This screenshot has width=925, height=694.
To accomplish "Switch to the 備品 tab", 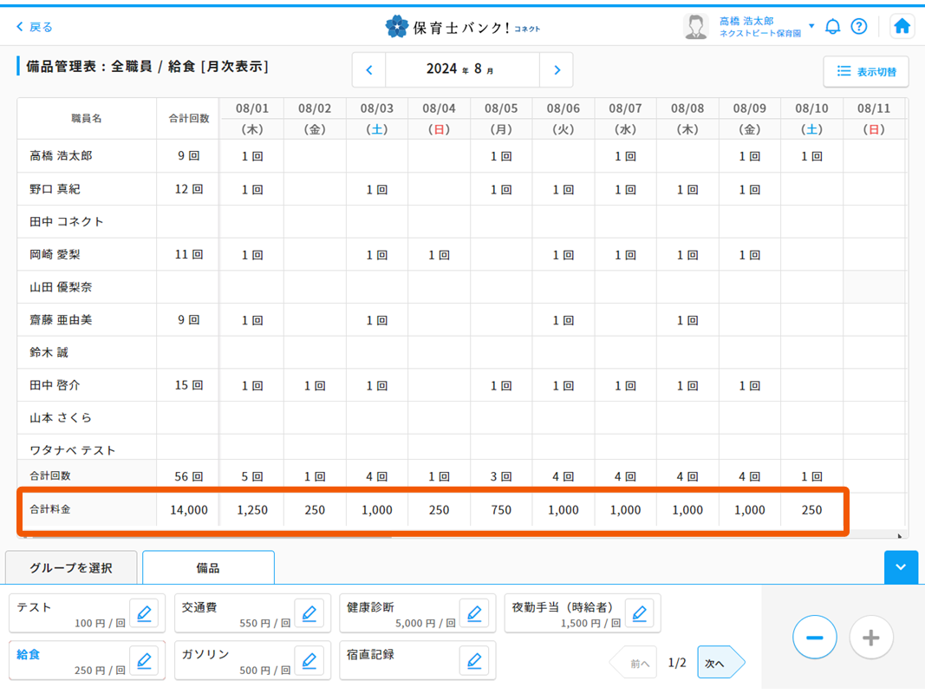I will coord(207,567).
